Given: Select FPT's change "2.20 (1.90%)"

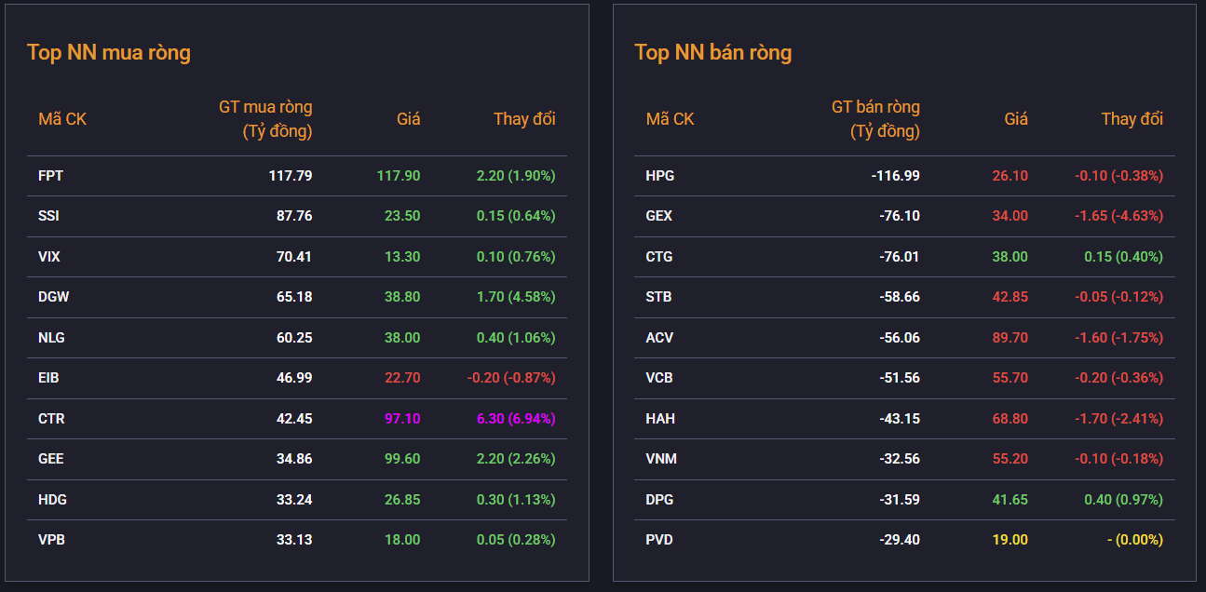Looking at the screenshot, I should pos(516,175).
